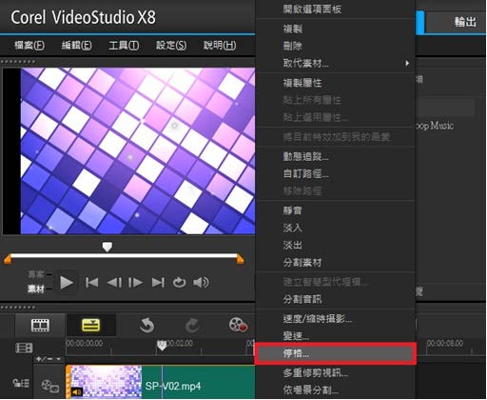
Task: Jump to end icon in preview
Action: [x=158, y=283]
